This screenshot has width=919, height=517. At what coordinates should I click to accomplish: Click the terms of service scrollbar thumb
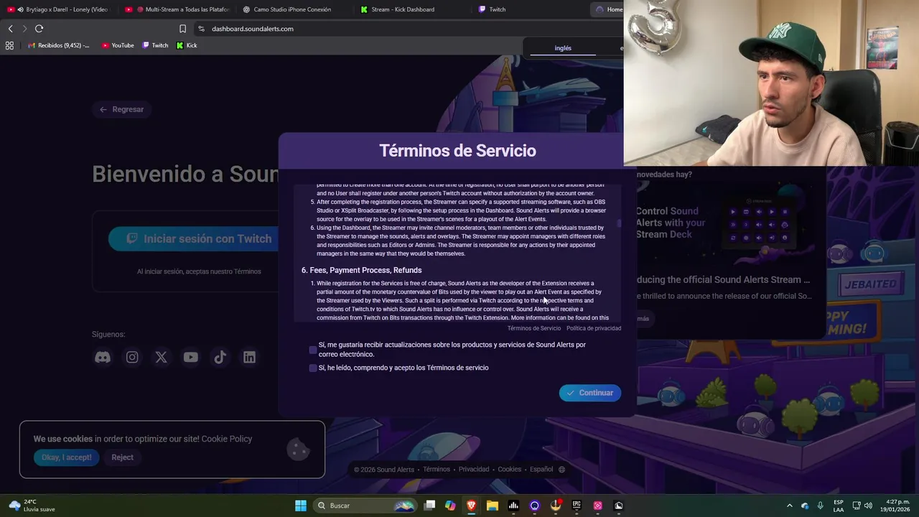620,224
